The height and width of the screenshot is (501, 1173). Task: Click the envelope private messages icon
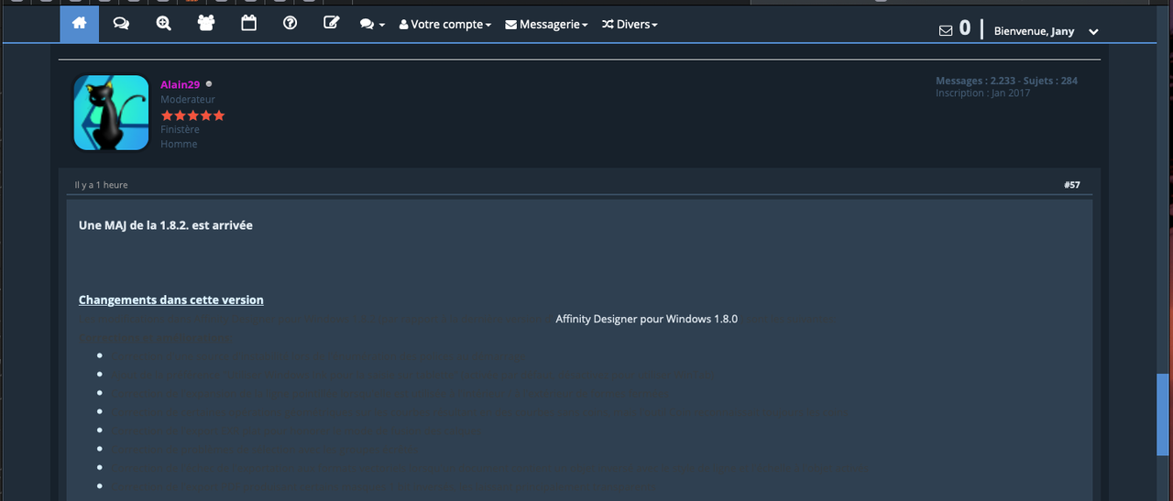click(x=946, y=30)
